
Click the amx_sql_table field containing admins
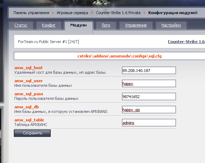149,122
